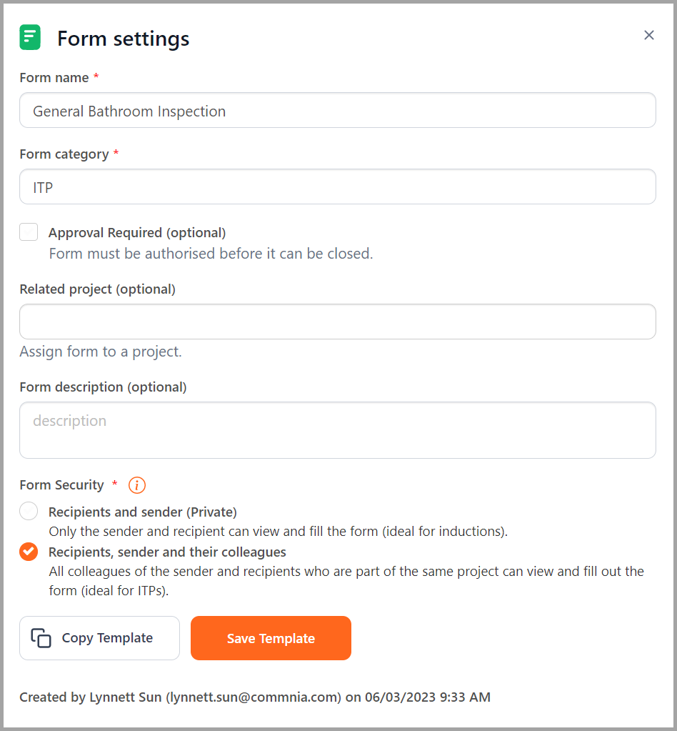Click the Copy Template button
The width and height of the screenshot is (677, 731).
click(99, 637)
